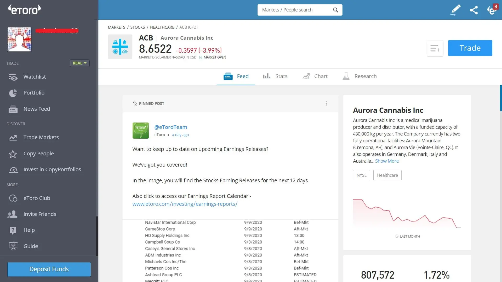
Task: Click the Help question mark icon
Action: point(13,230)
